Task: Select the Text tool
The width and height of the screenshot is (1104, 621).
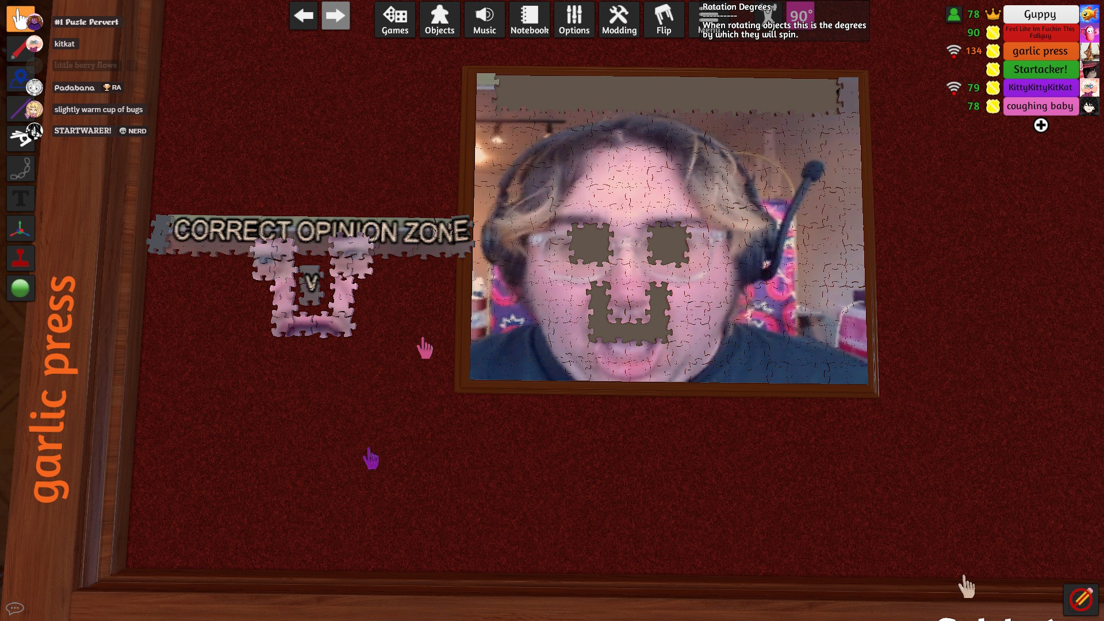Action: pyautogui.click(x=21, y=199)
